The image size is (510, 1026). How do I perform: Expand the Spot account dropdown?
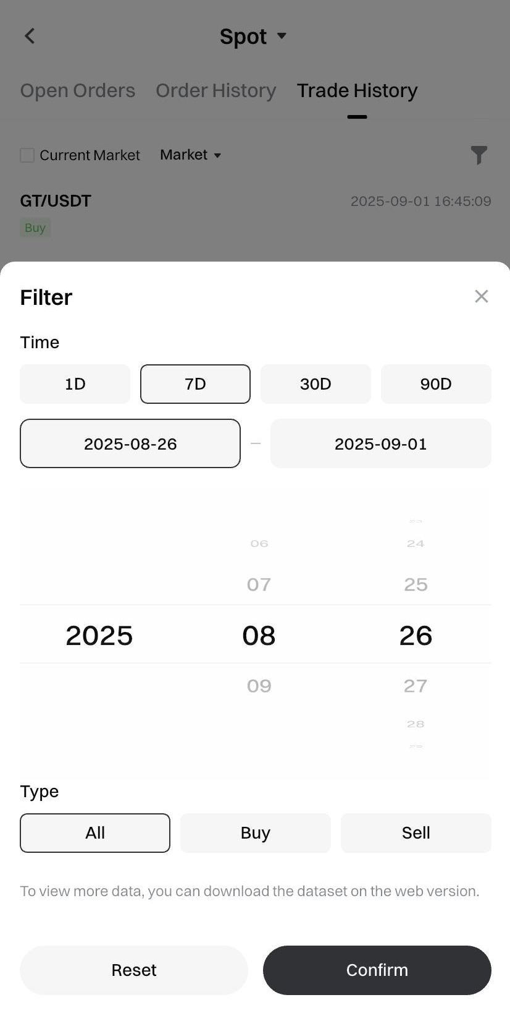[253, 36]
